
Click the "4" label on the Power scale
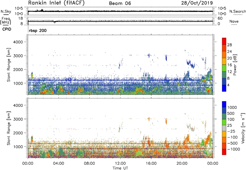228,85
